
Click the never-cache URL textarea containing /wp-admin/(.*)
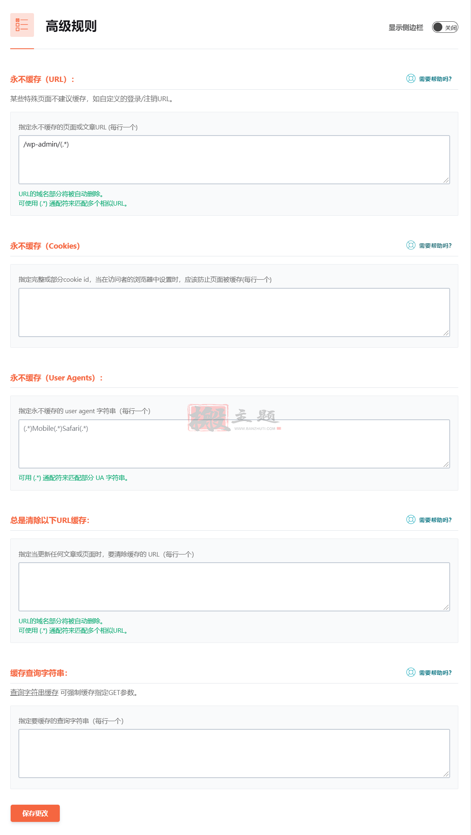click(234, 160)
